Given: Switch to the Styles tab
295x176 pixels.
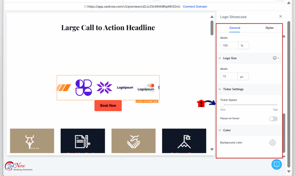Looking at the screenshot, I should tap(269, 28).
